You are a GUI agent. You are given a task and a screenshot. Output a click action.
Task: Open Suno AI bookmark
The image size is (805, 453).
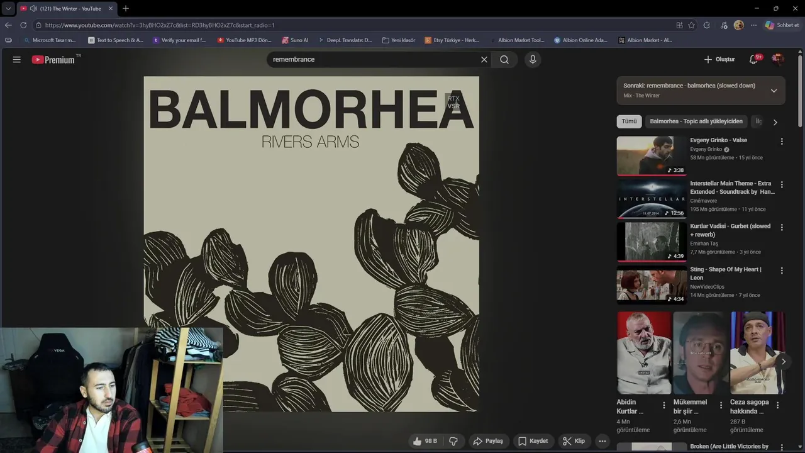295,40
